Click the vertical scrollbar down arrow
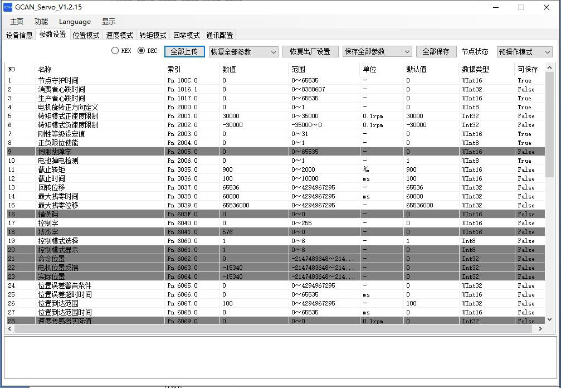This screenshot has width=561, height=388. (x=550, y=319)
